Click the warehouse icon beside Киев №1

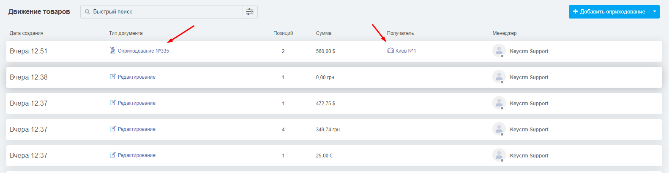390,51
